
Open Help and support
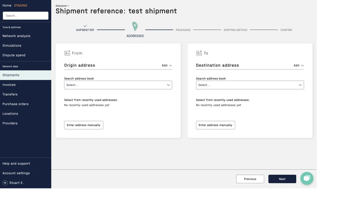point(16,163)
